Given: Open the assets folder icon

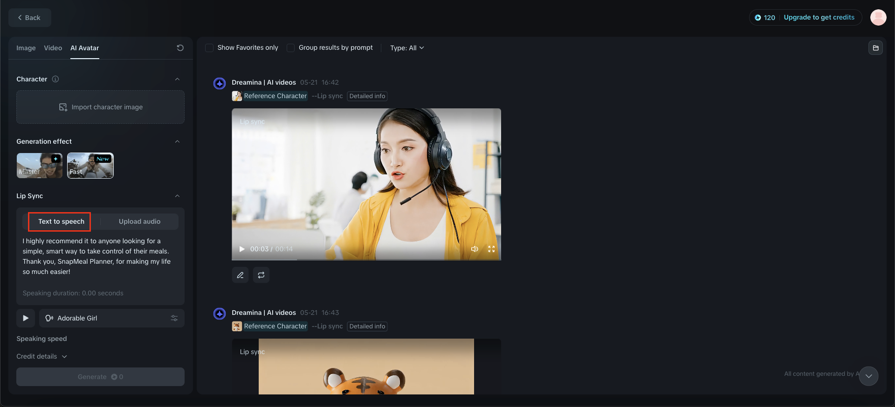Looking at the screenshot, I should point(875,48).
